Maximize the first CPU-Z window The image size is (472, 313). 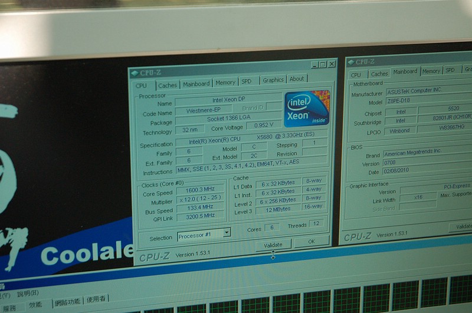point(323,64)
